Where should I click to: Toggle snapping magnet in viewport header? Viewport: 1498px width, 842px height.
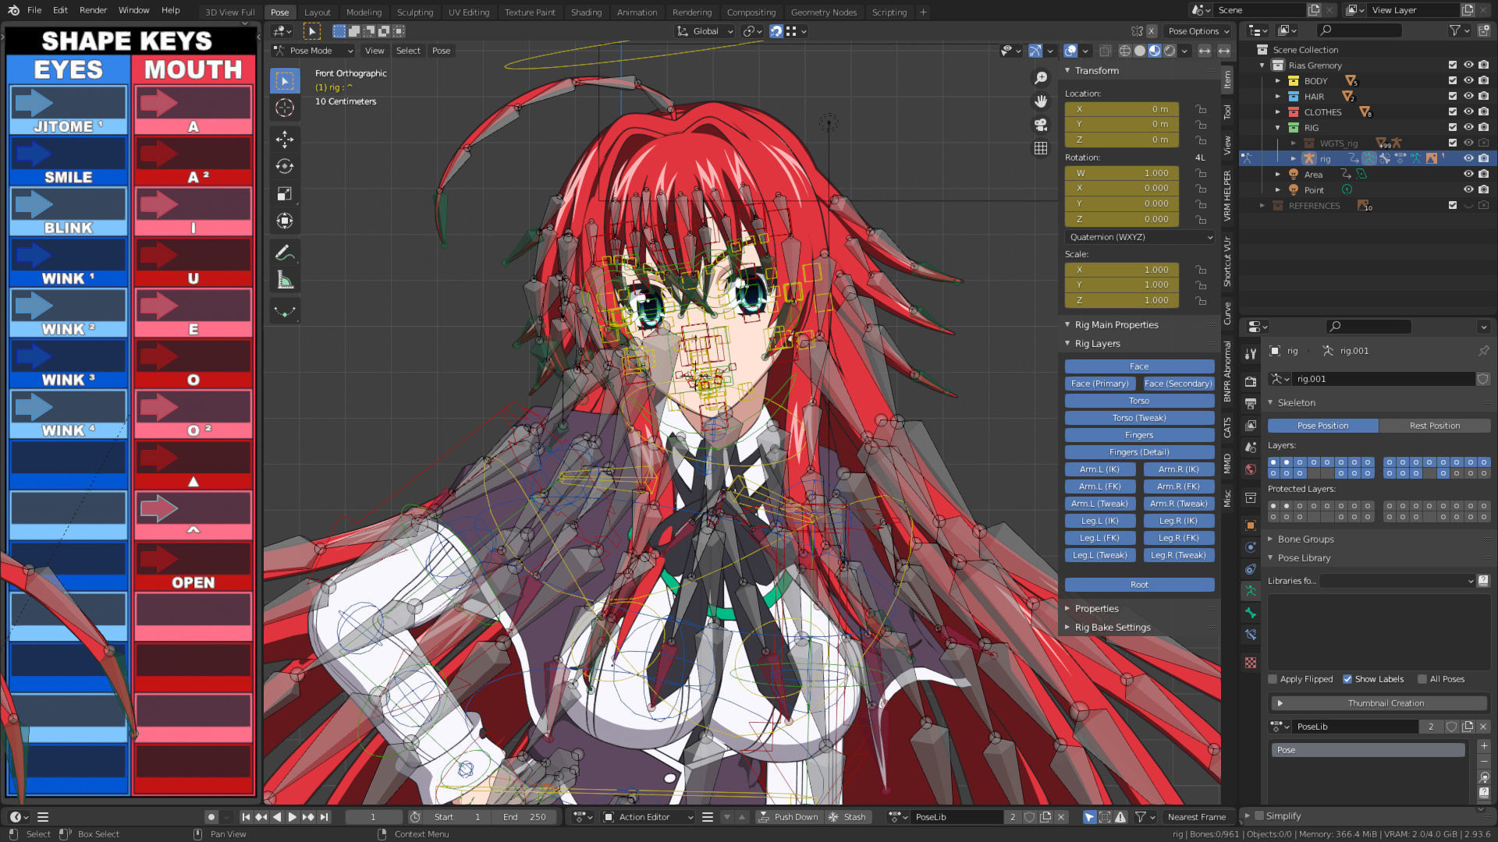(x=776, y=31)
